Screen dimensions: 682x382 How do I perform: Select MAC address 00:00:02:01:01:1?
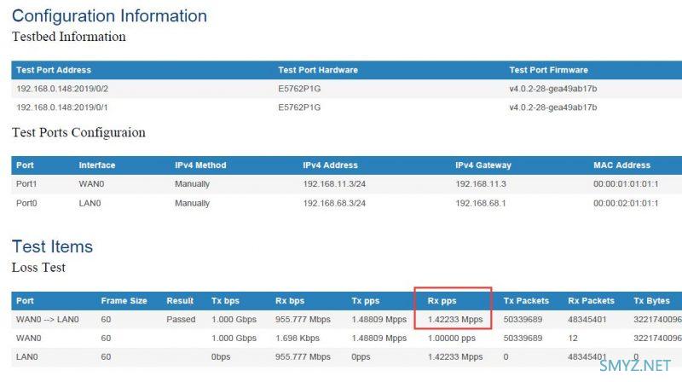626,203
